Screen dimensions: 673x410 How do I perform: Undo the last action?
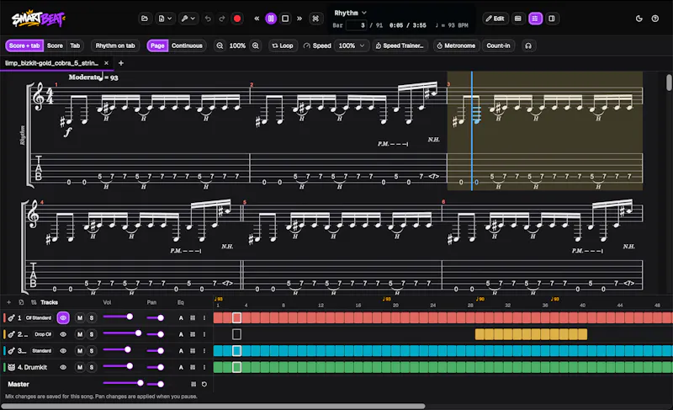pyautogui.click(x=208, y=19)
